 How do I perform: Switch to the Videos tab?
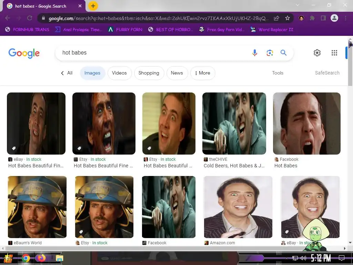pos(119,73)
